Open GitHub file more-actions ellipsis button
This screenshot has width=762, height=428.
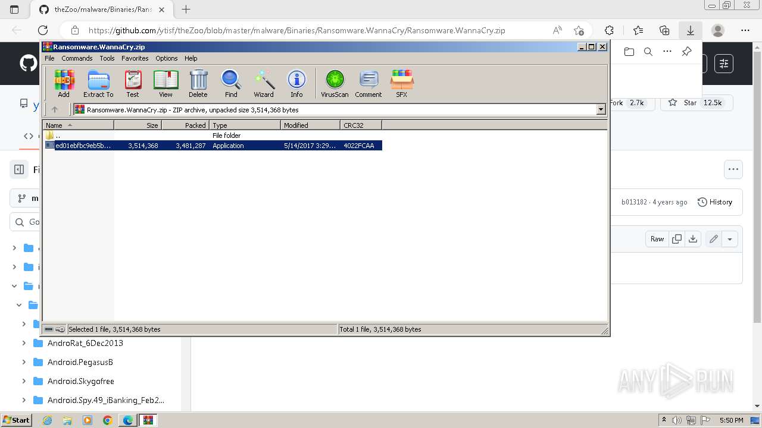coord(733,169)
